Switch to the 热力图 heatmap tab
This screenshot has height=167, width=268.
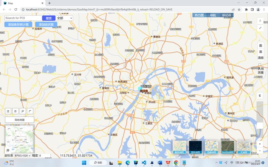coord(199,15)
